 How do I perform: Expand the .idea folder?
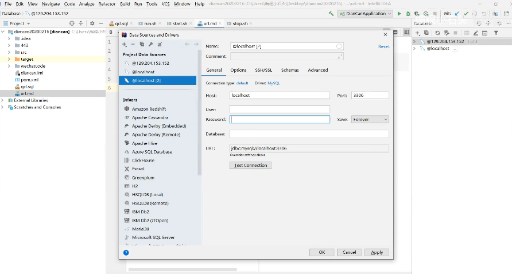click(9, 38)
